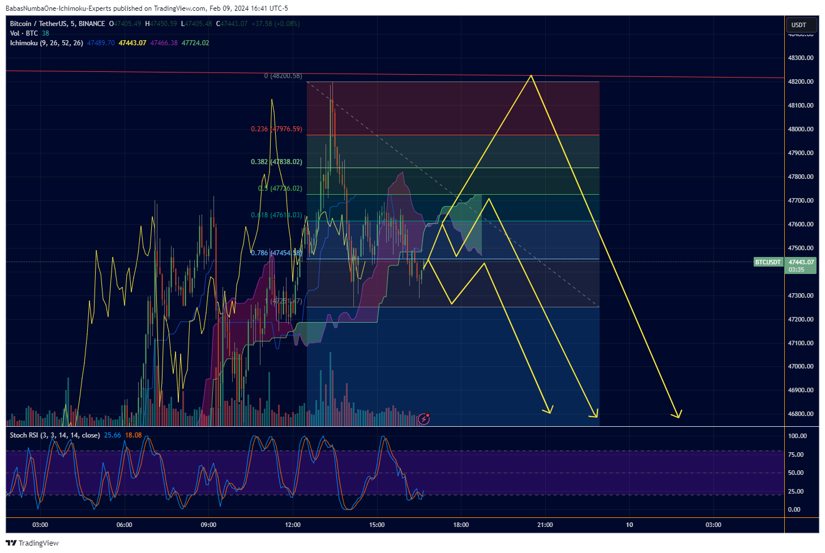Screen dimensions: 825x553
Task: Click the Fibonacci 0.382 (47838.02) label
Action: [276, 162]
